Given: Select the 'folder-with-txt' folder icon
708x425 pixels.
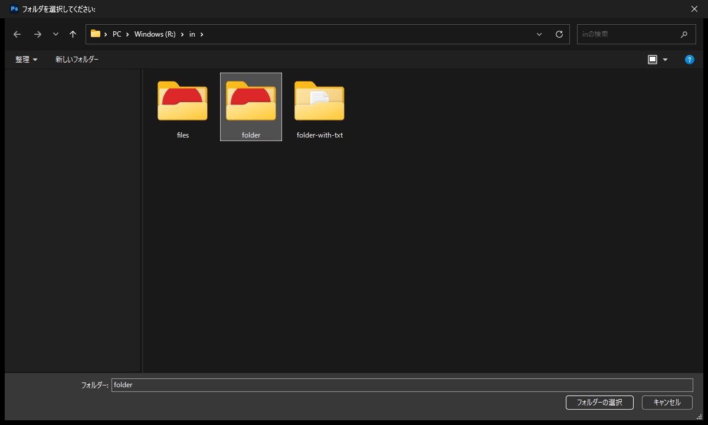Looking at the screenshot, I should click(x=319, y=101).
